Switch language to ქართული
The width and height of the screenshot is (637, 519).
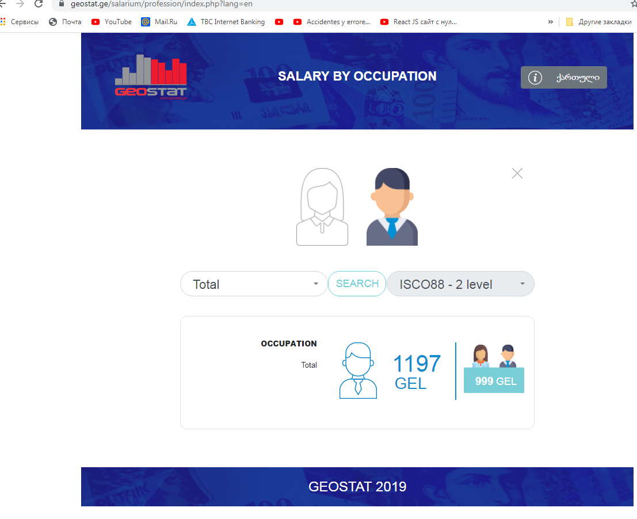pos(577,78)
